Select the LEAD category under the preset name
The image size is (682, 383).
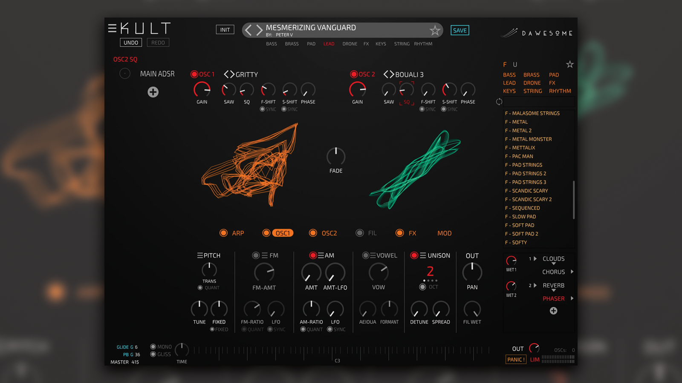[x=329, y=44]
